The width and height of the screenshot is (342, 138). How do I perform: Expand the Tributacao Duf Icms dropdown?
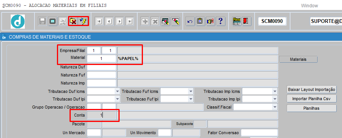point(118,91)
